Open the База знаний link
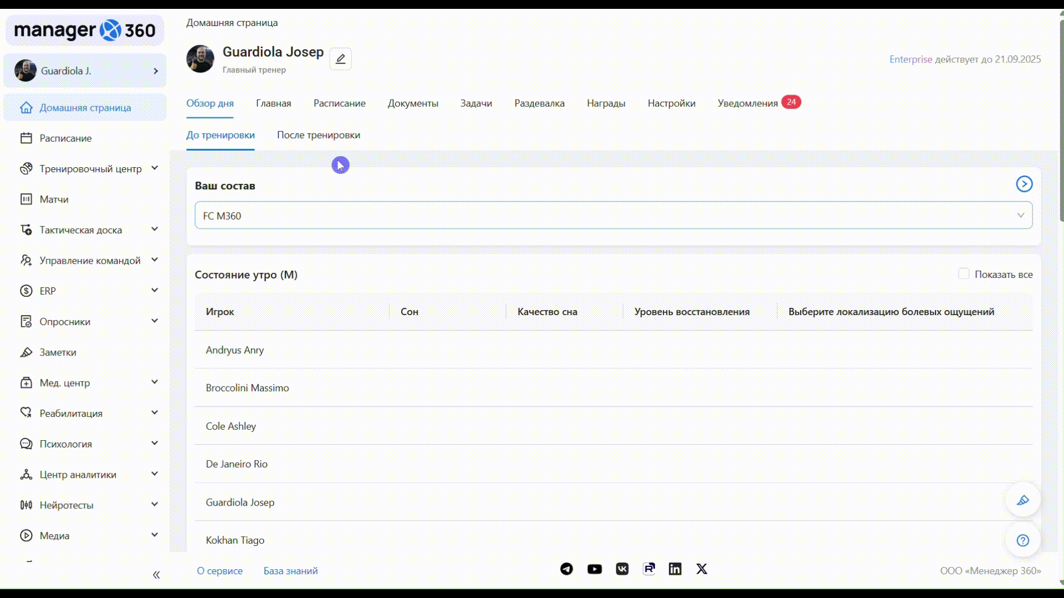 click(290, 571)
